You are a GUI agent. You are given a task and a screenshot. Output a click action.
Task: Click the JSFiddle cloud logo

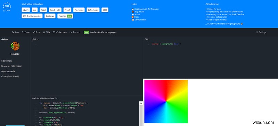pyautogui.click(x=7, y=6)
